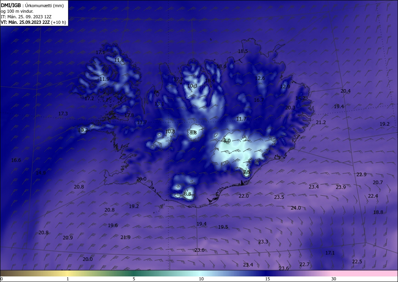Click the 24.0 value over the ocean
The image size is (398, 282).
(296, 208)
